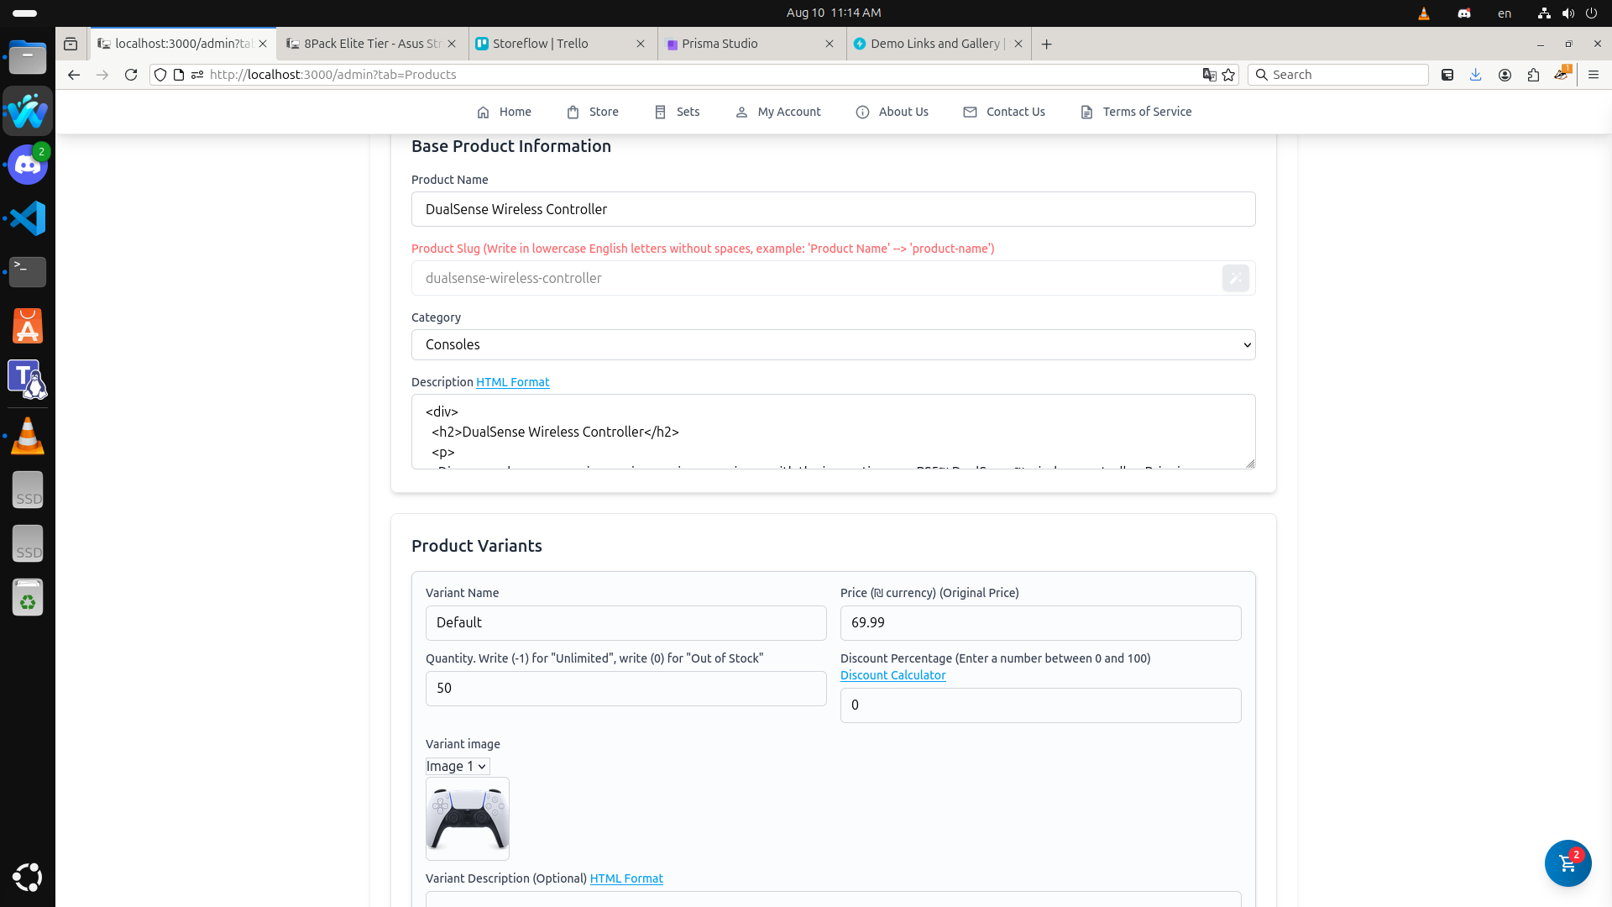Open the second SSD drive in dock
The width and height of the screenshot is (1612, 907).
pyautogui.click(x=28, y=543)
